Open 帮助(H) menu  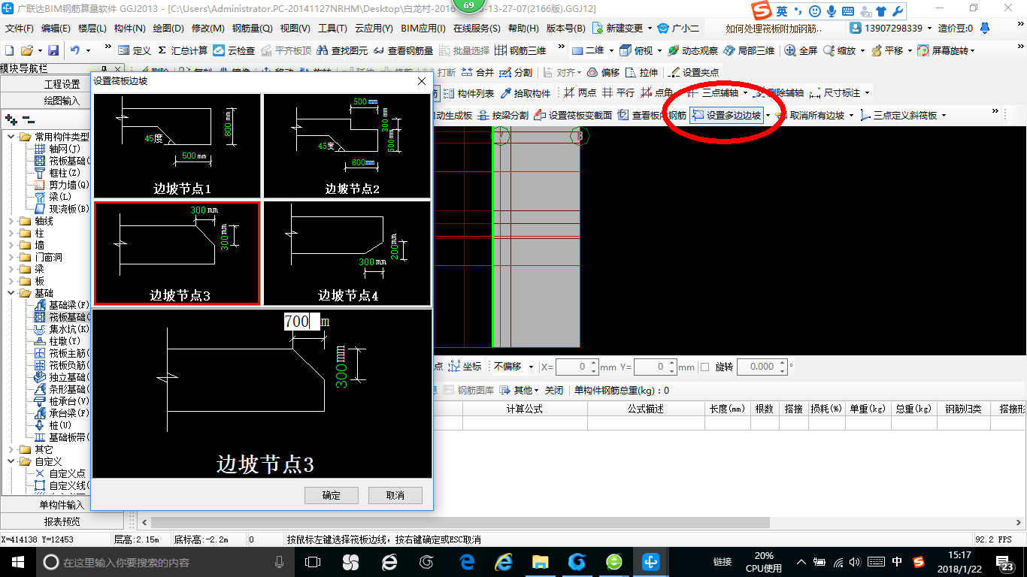tap(524, 28)
